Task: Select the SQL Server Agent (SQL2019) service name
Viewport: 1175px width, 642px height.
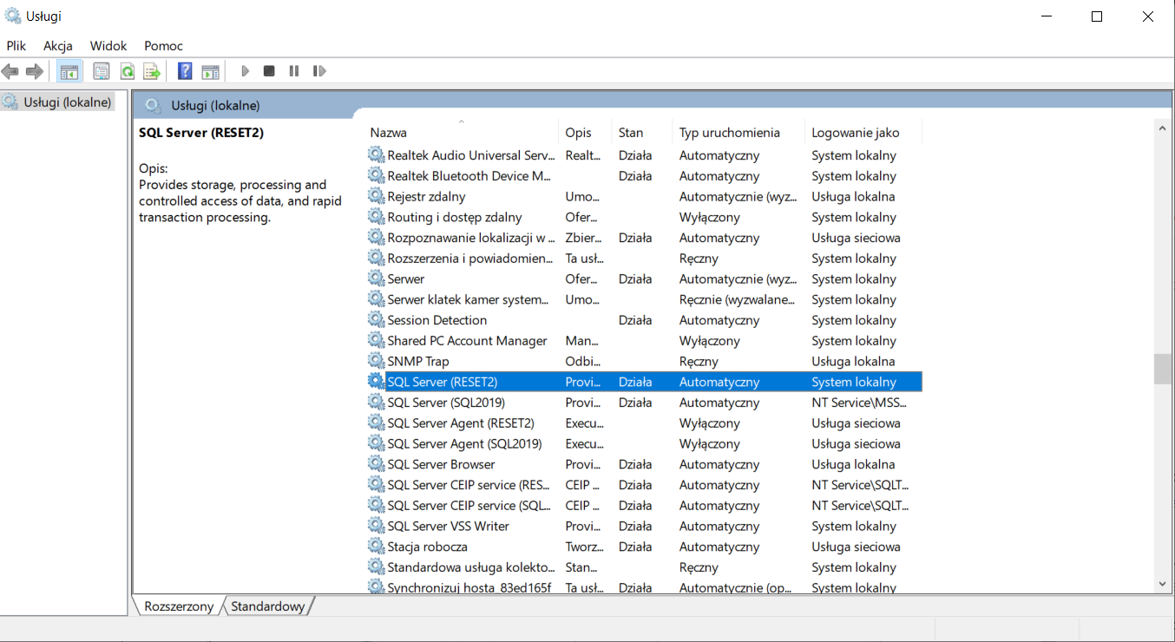Action: click(x=464, y=443)
